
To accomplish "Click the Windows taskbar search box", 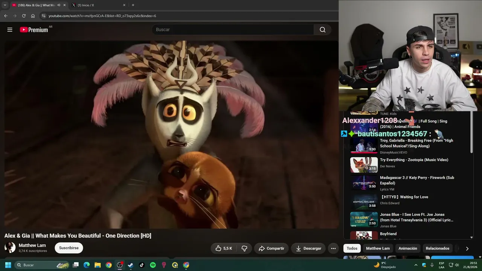I will pos(42,265).
